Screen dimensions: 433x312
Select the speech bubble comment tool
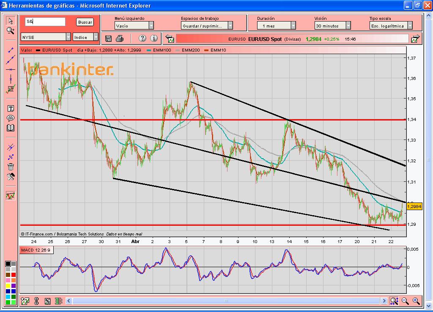click(11, 118)
